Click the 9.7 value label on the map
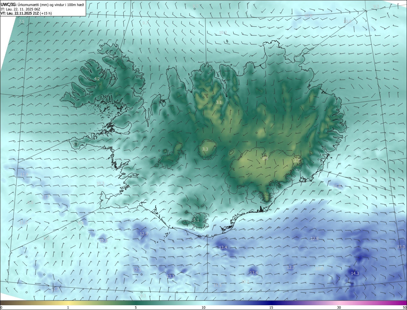This screenshot has height=310, width=407. coord(145,23)
